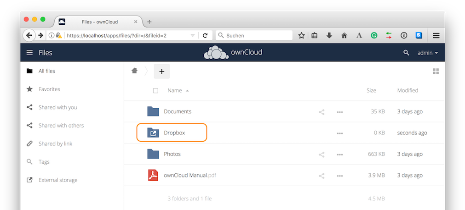Screen dimensions: 465x210
Task: Click 'seconds ago' modified time for Dropbox
Action: (x=412, y=133)
